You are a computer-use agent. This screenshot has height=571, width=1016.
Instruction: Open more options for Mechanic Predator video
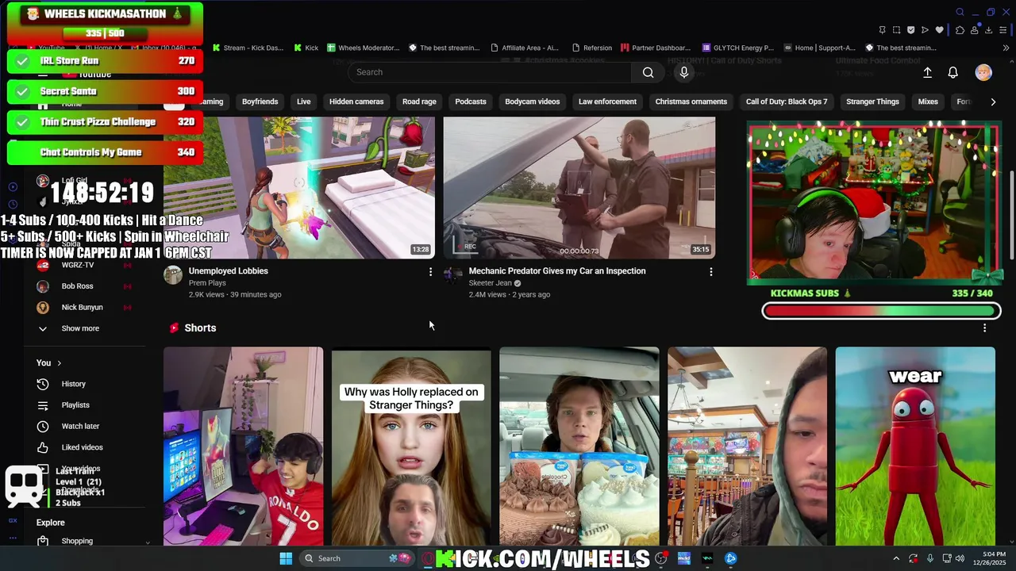click(x=710, y=272)
